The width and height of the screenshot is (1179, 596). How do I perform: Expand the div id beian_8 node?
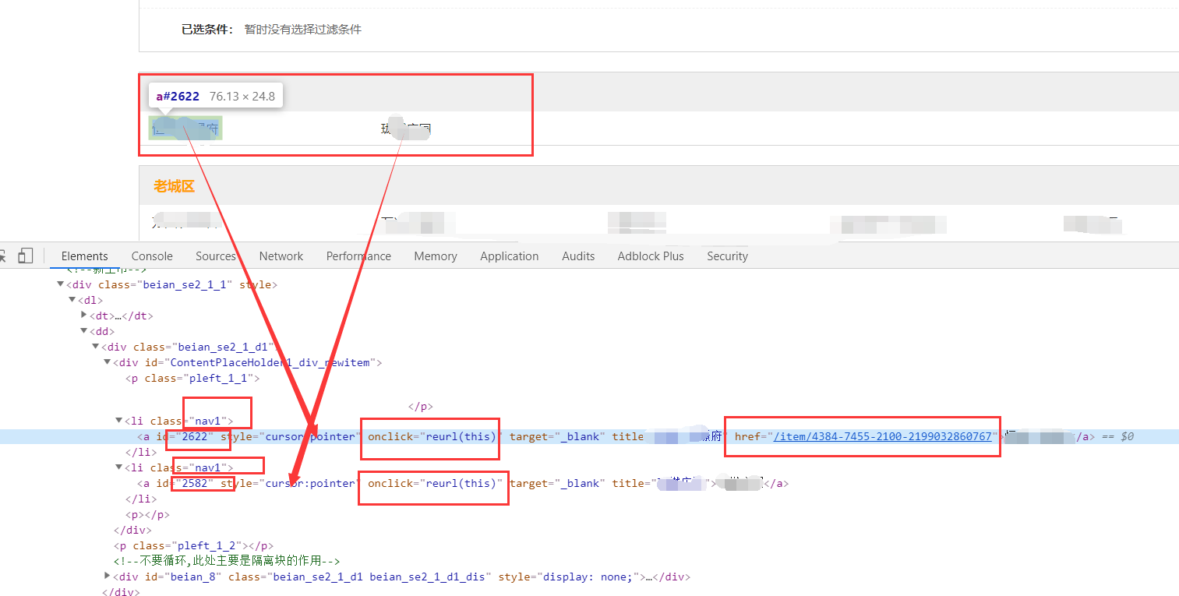[108, 577]
